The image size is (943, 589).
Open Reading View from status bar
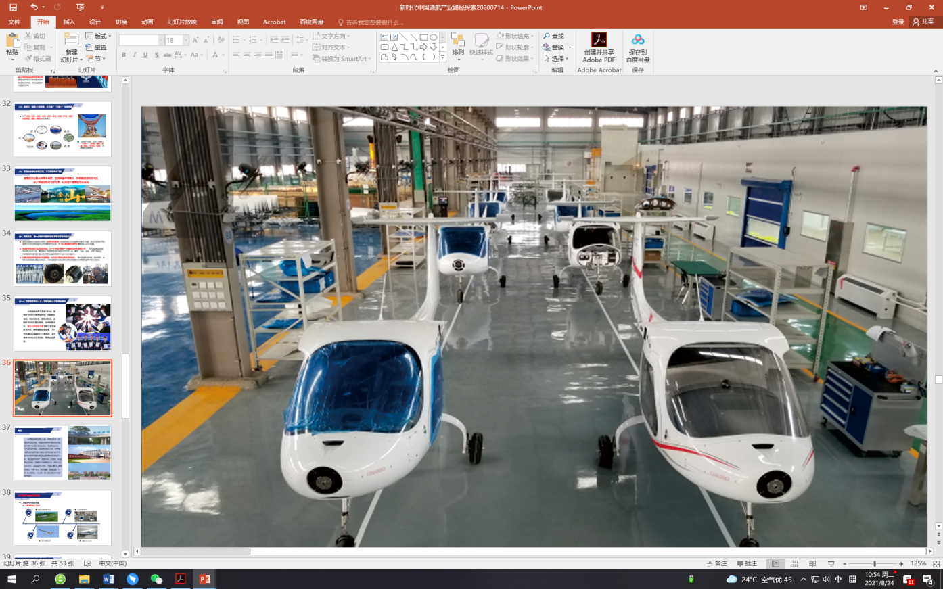tap(812, 563)
